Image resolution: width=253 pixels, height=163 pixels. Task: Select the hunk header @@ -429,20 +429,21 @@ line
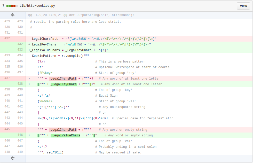coord(81,15)
